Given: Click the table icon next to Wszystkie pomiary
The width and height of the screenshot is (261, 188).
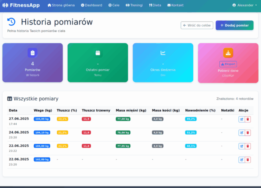Looking at the screenshot, I should [x=10, y=99].
